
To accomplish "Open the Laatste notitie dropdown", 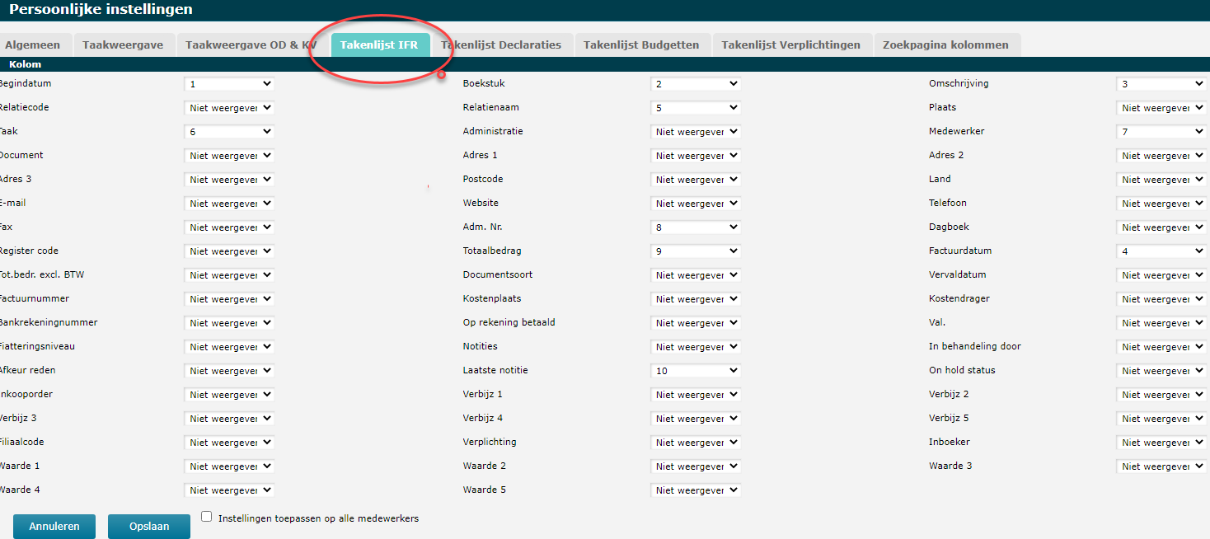I will point(695,371).
